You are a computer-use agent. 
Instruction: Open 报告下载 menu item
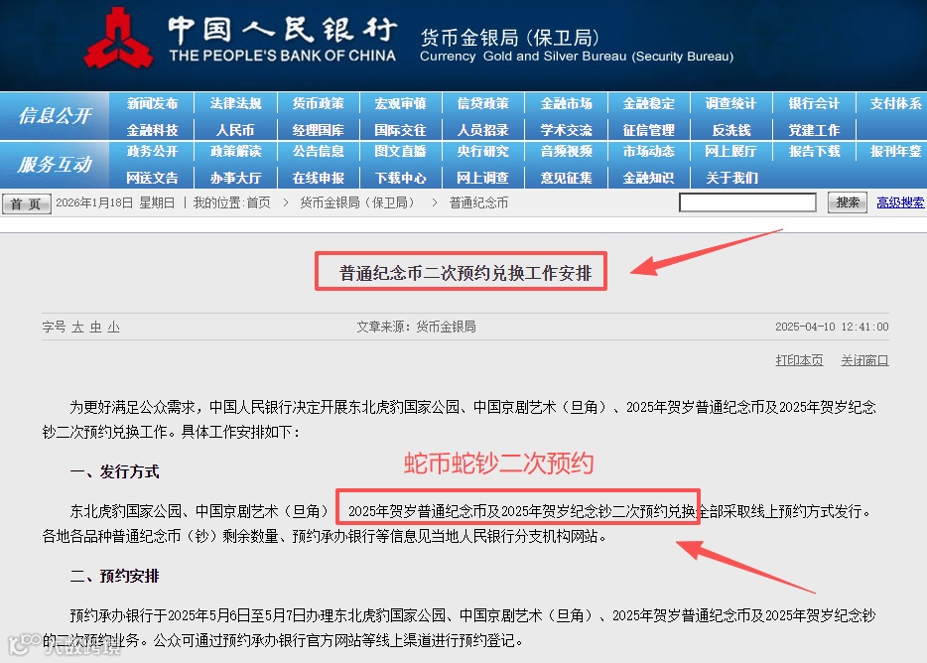tap(814, 152)
